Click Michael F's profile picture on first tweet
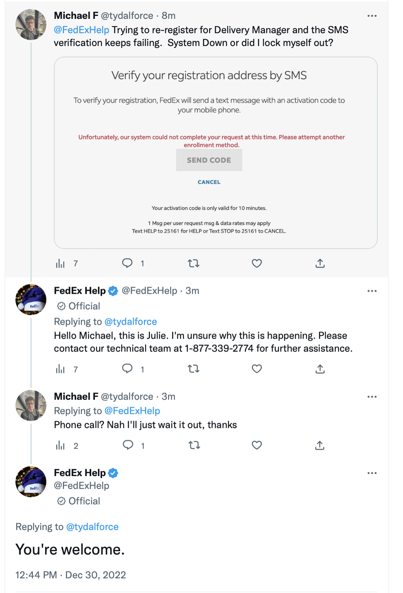The width and height of the screenshot is (403, 593). [31, 25]
